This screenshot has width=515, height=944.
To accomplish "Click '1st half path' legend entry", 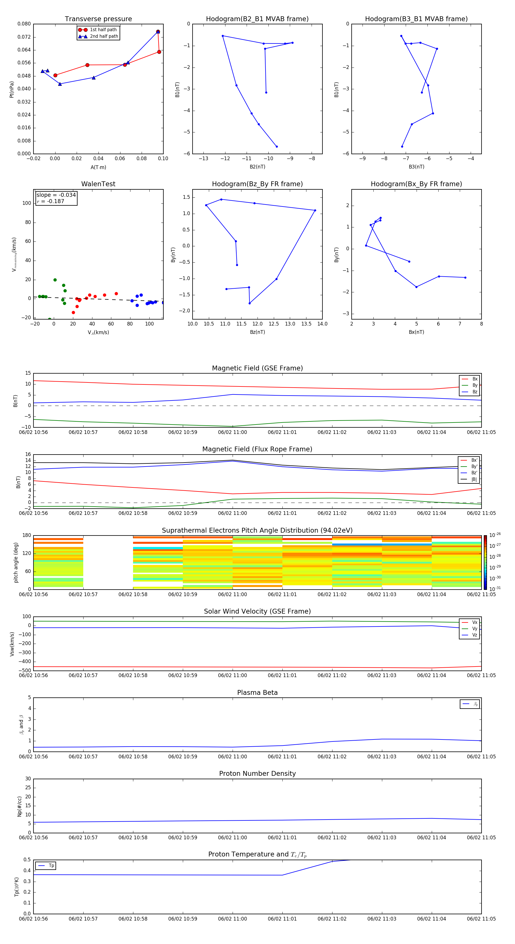I will (x=98, y=30).
